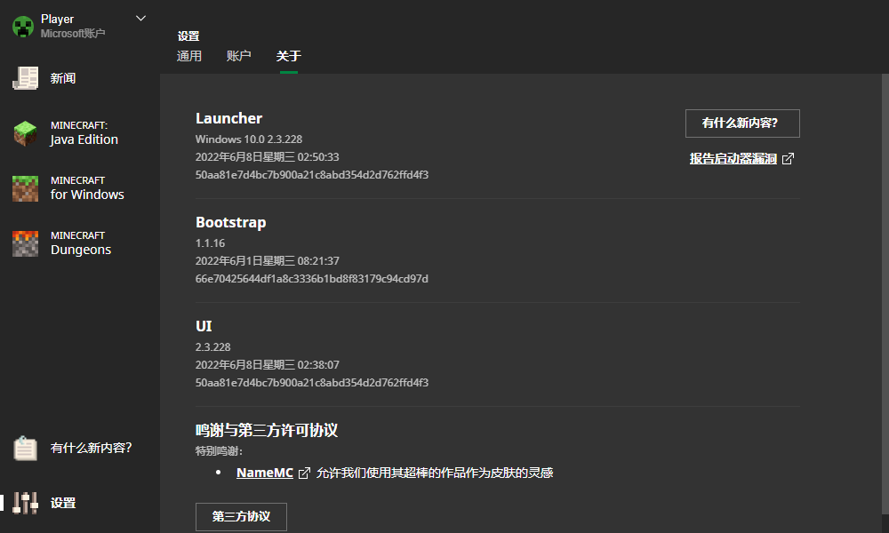Click the 鸣谢与第三方许可协议 heading
Image resolution: width=889 pixels, height=533 pixels.
click(267, 431)
